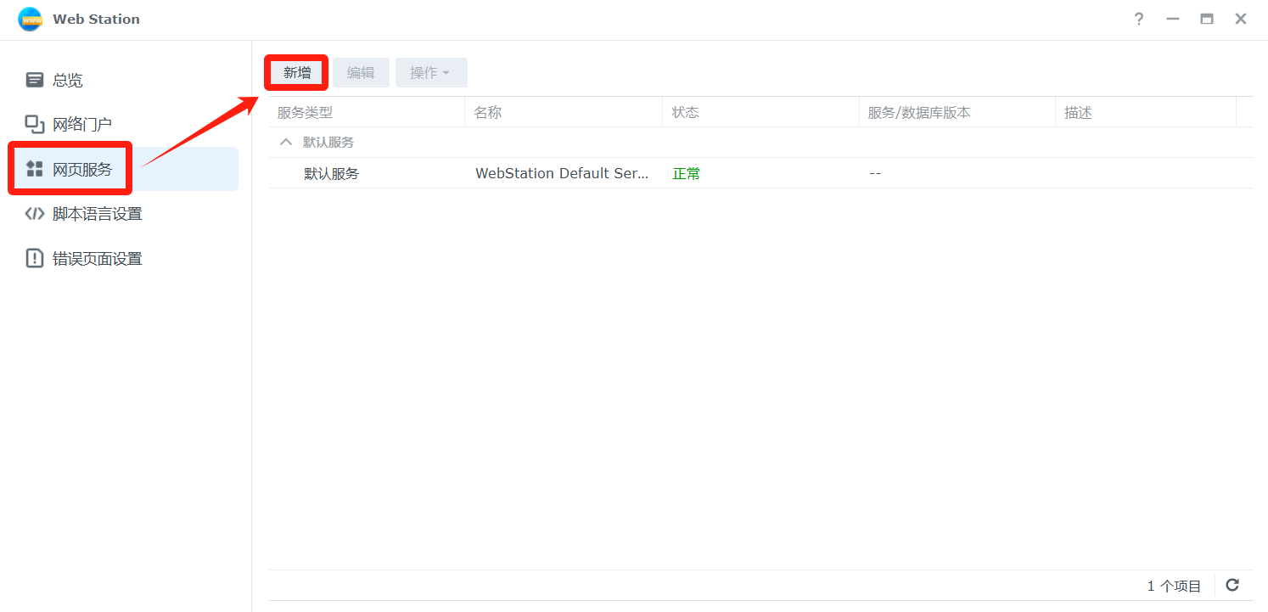Click the 名称 column header

(488, 112)
